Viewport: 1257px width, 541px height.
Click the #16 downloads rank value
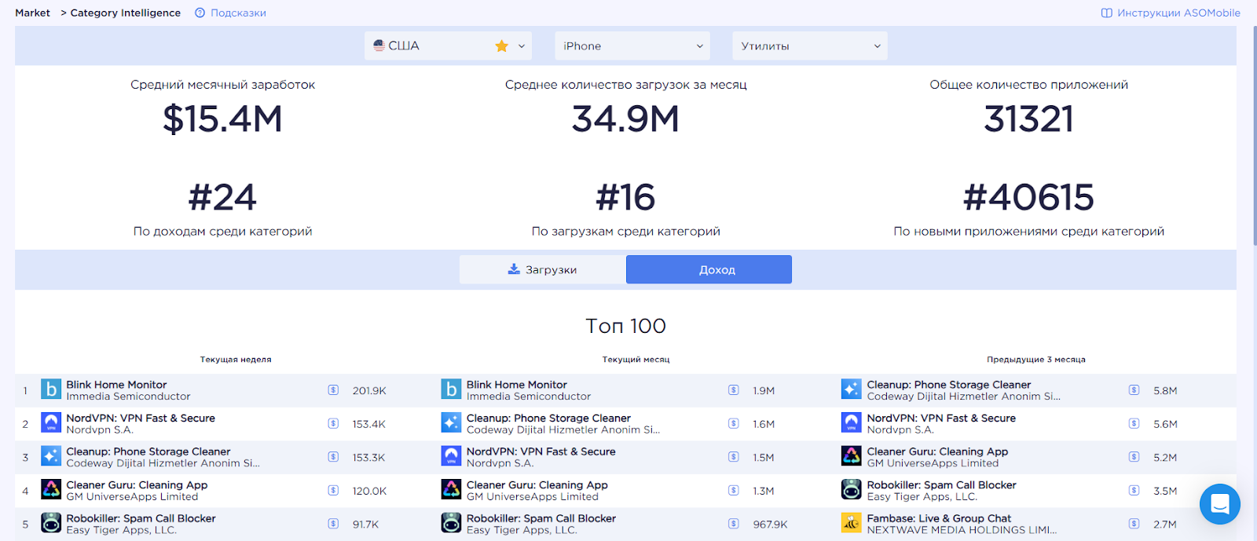(625, 197)
